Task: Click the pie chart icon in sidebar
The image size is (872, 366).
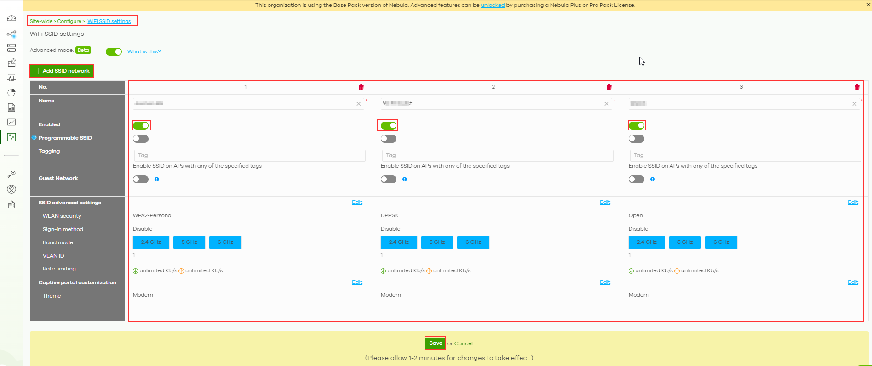Action: click(x=11, y=92)
